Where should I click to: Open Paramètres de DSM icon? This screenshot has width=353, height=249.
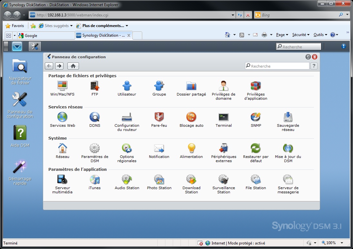(x=94, y=148)
